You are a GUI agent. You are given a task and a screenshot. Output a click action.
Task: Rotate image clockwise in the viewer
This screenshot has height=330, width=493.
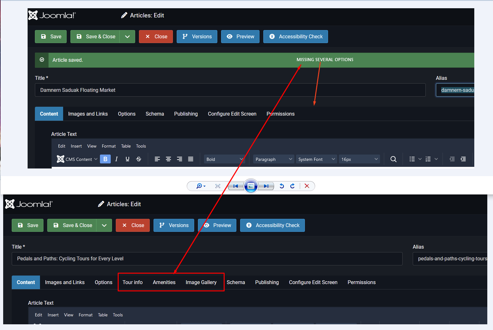293,186
